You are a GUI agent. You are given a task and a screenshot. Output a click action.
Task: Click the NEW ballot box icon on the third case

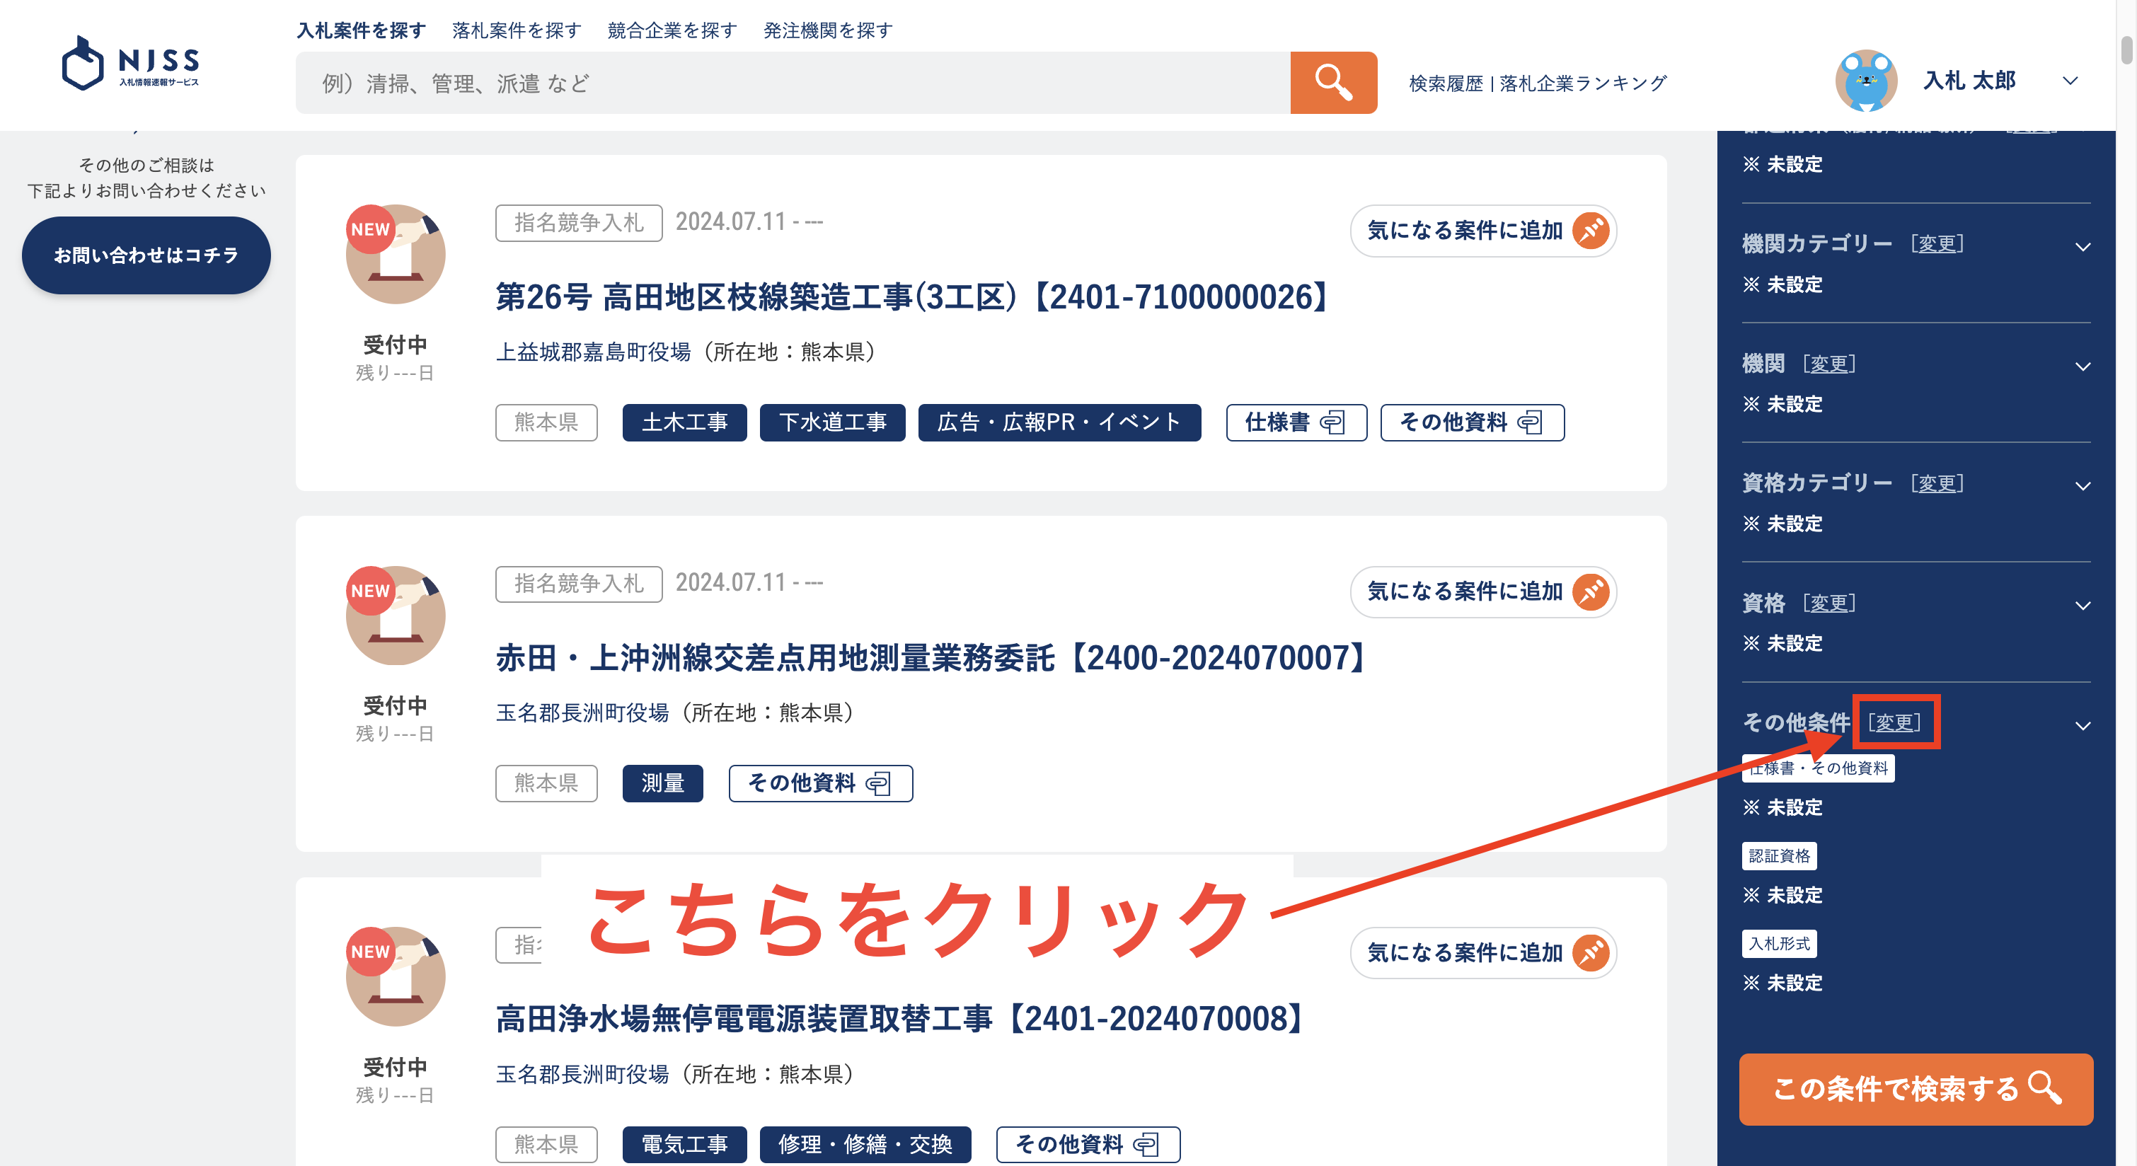[395, 976]
